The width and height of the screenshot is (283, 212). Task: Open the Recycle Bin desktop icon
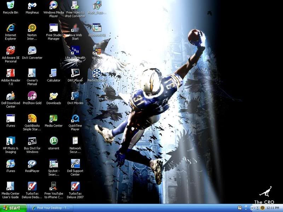tap(11, 5)
